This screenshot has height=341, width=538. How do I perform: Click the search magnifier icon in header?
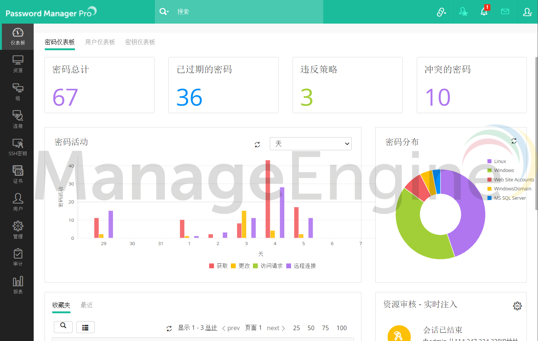point(164,12)
